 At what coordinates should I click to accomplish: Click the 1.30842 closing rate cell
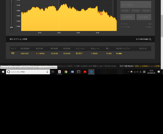coord(94,54)
